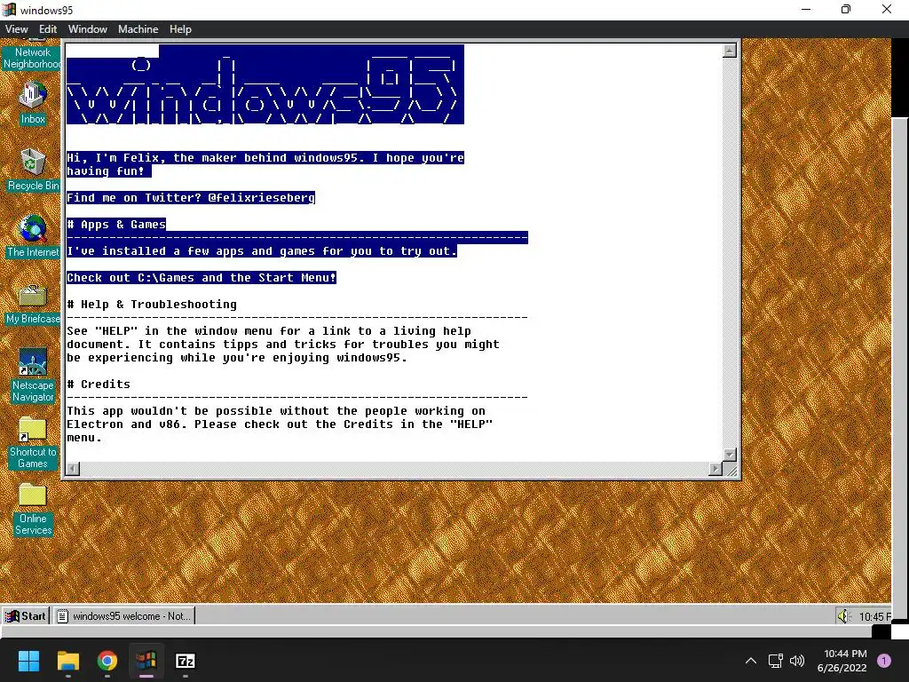The image size is (909, 682).
Task: Open the Help menu
Action: click(180, 29)
